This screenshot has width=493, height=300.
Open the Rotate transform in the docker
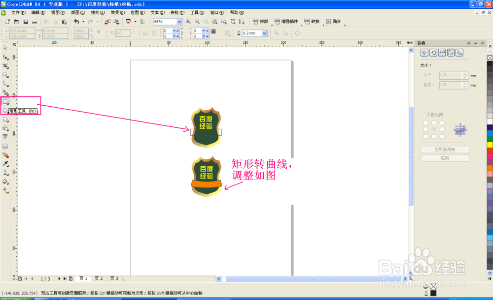(434, 53)
